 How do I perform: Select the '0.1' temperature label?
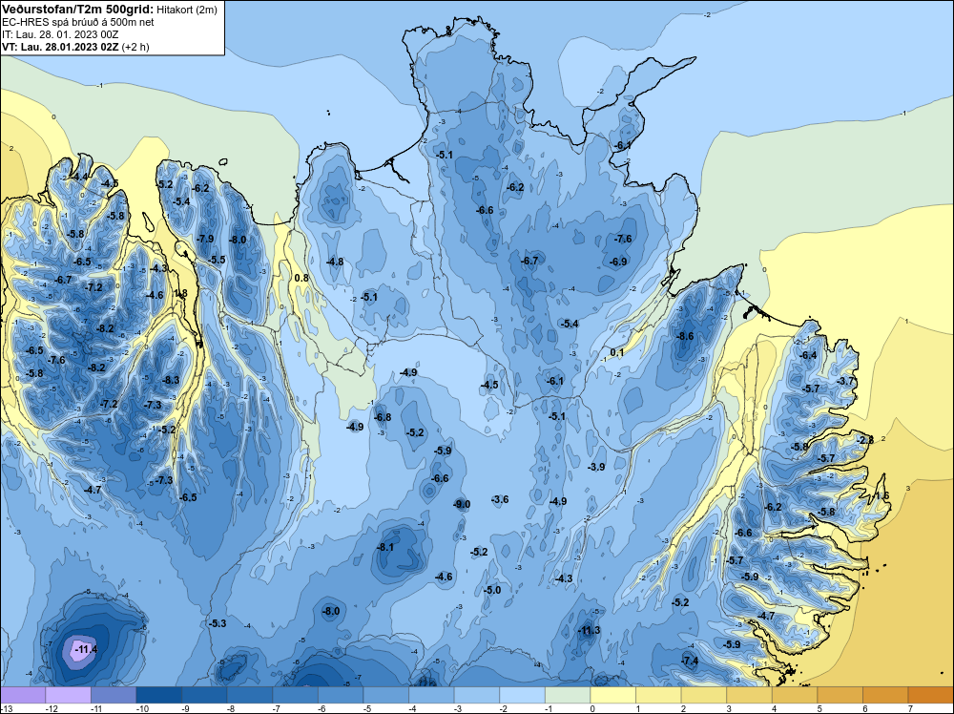(x=617, y=352)
